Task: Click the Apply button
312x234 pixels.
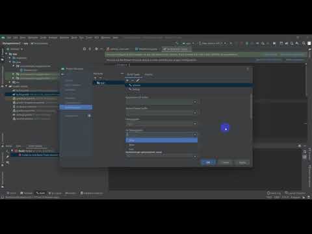Action: pos(242,162)
